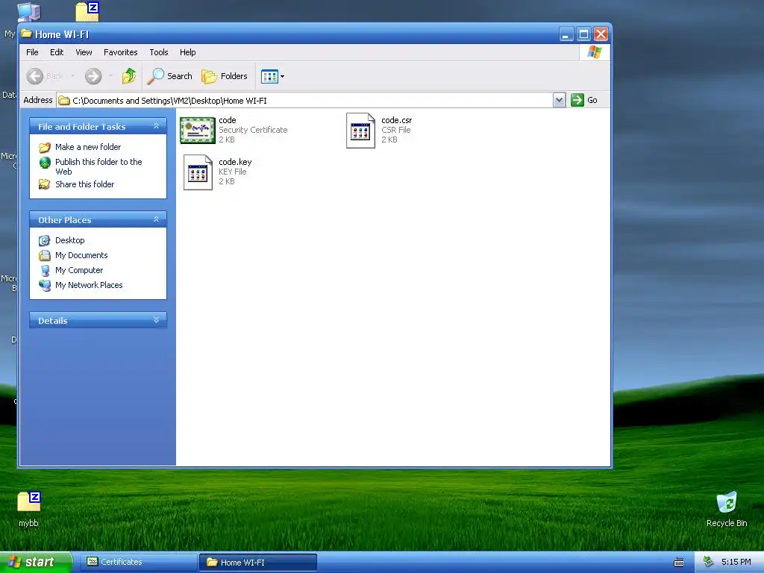
Task: Select the code.csr file name text
Action: (x=397, y=120)
